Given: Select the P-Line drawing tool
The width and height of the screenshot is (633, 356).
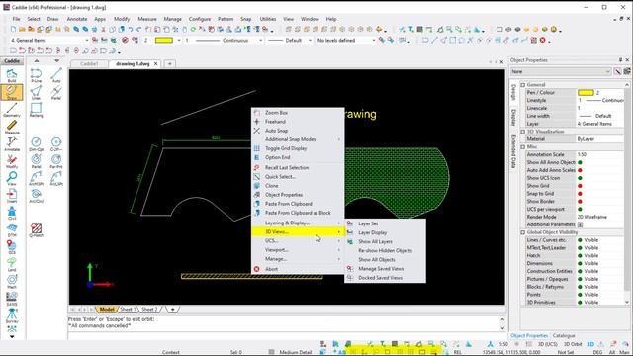Looking at the screenshot, I should (x=36, y=75).
